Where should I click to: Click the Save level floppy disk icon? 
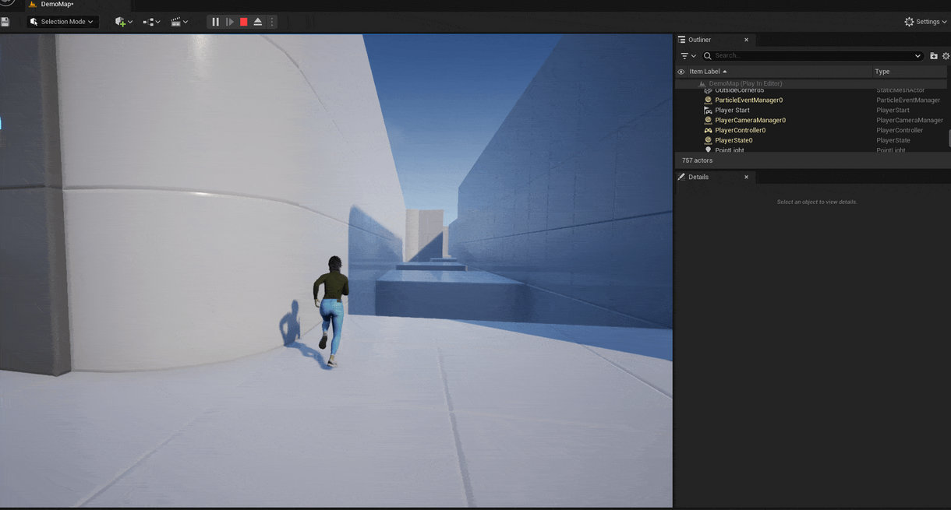[5, 22]
